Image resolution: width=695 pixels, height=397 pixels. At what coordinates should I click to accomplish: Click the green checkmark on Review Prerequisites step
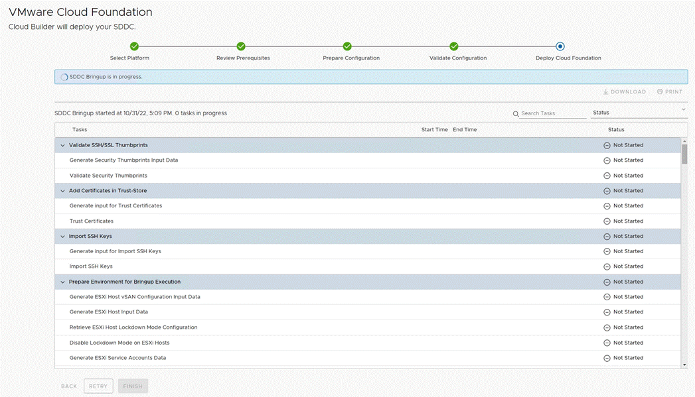pyautogui.click(x=240, y=46)
